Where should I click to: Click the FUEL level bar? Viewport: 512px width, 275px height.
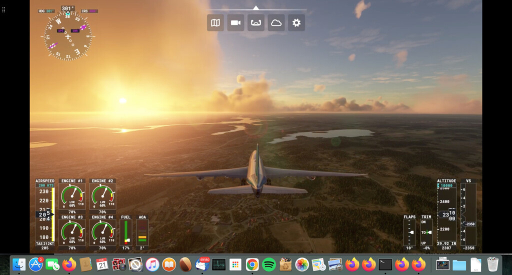pos(125,232)
